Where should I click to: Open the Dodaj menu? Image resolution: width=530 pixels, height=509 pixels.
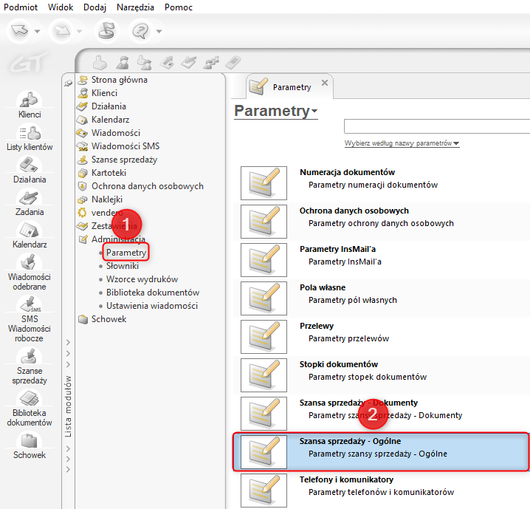point(95,7)
